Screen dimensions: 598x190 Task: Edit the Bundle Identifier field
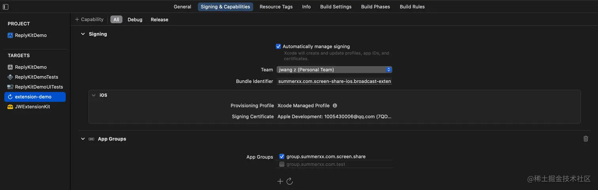tap(334, 81)
